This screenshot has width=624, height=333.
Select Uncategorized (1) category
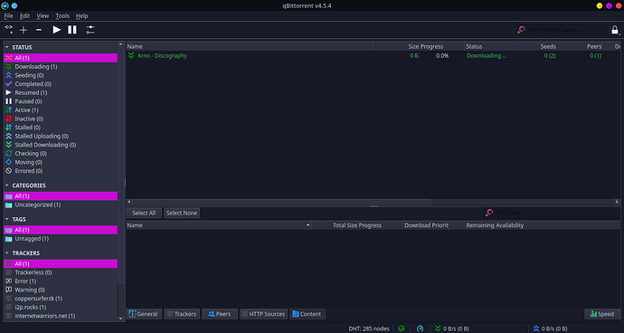click(61, 205)
